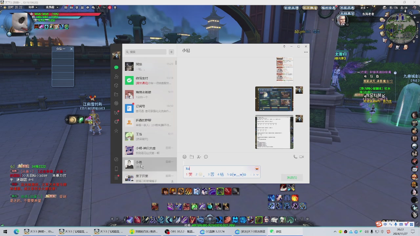Click the red swirl icon in game top bar
The height and width of the screenshot is (236, 420).
click(110, 7)
